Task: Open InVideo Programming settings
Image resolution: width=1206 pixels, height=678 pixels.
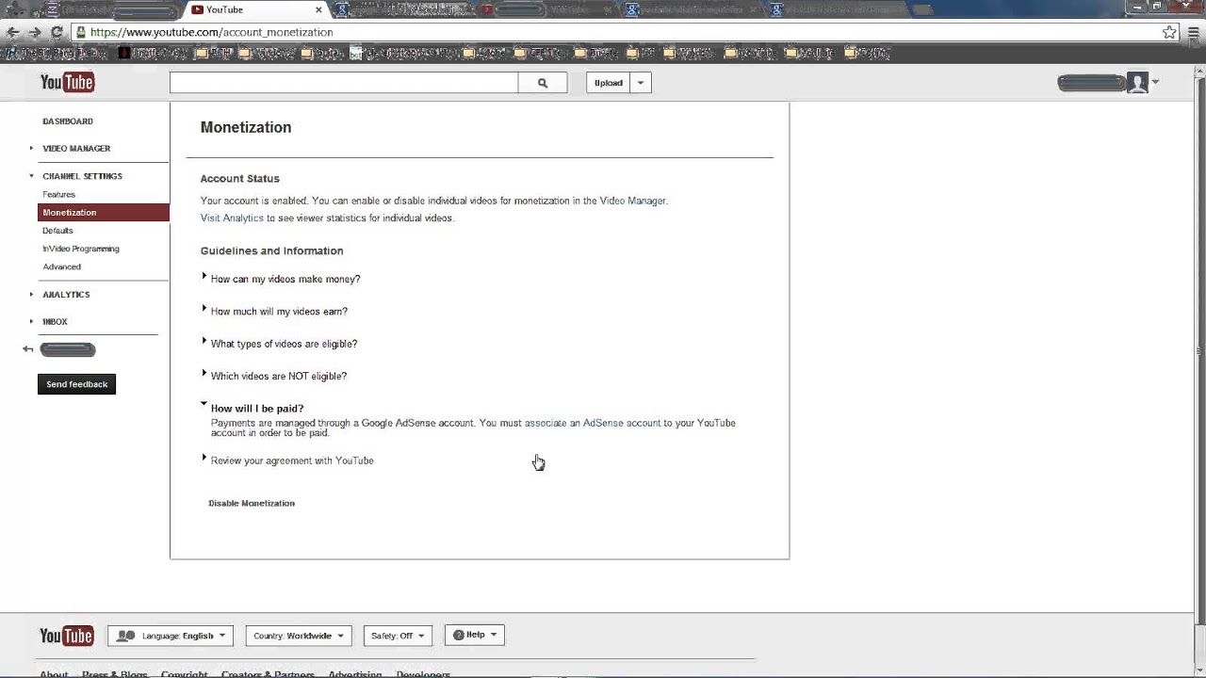Action: (x=81, y=249)
